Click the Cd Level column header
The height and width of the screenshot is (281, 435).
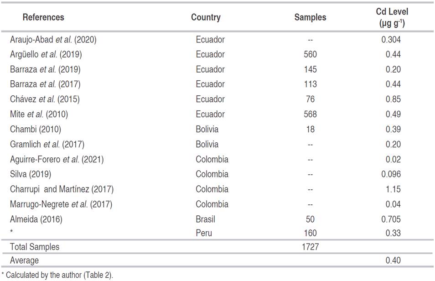tap(391, 17)
